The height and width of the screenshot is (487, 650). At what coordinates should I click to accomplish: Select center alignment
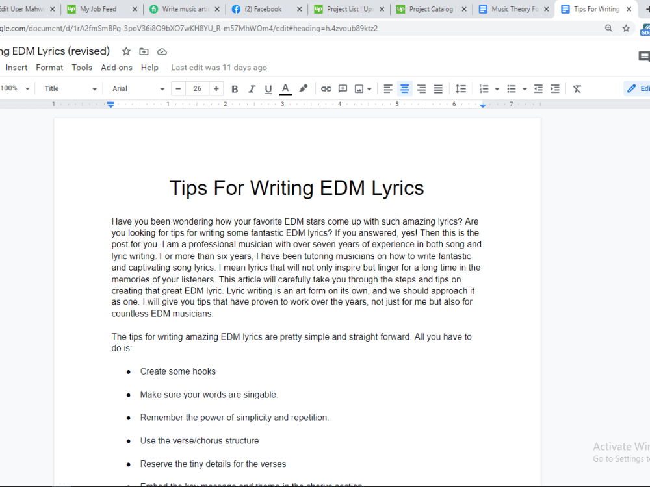tap(404, 88)
